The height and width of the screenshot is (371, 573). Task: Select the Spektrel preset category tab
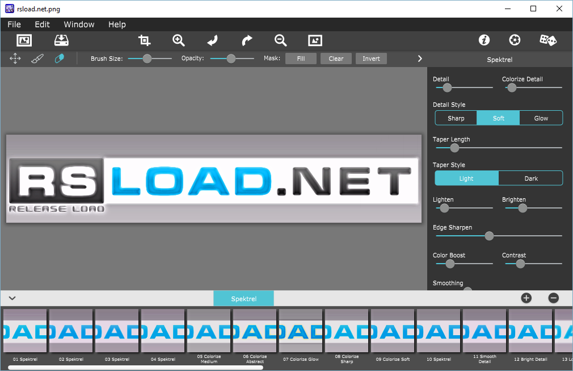click(243, 298)
